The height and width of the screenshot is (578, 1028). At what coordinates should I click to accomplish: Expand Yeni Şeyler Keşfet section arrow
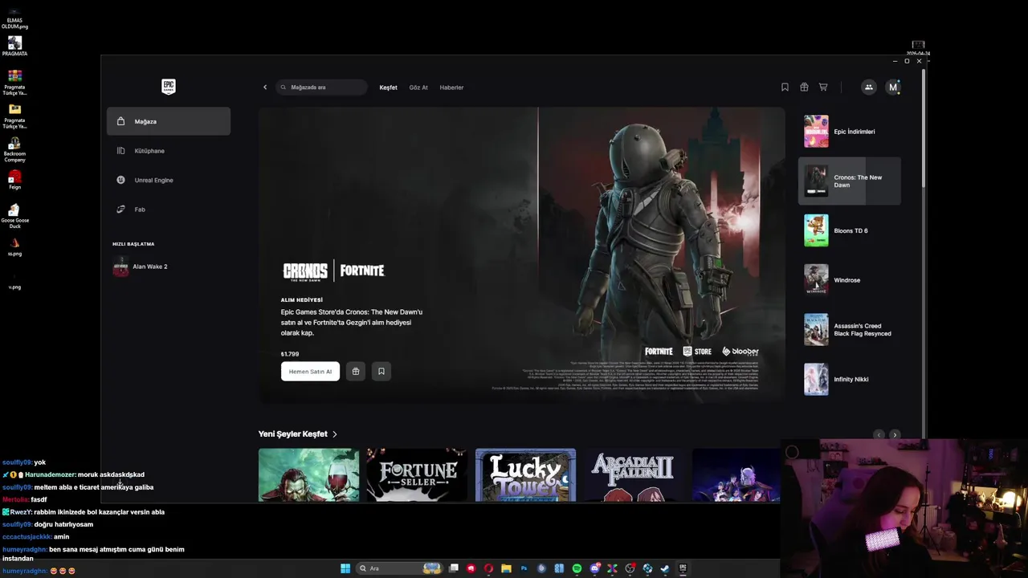[x=335, y=434]
